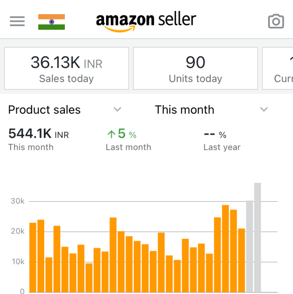Tap the India flag marketplace icon
Viewport: 293px width, 294px height.
pos(51,22)
